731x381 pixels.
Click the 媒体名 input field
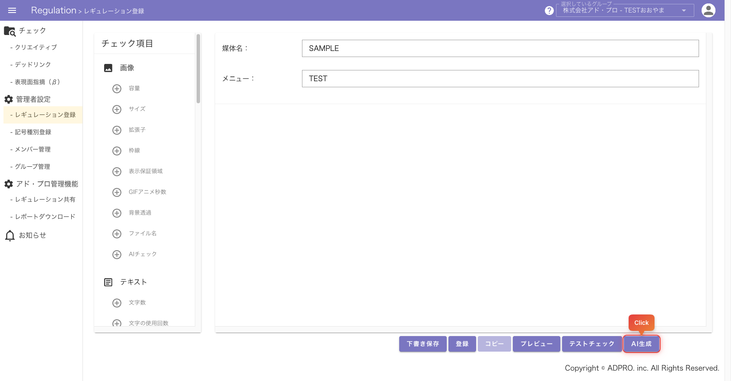(x=500, y=48)
